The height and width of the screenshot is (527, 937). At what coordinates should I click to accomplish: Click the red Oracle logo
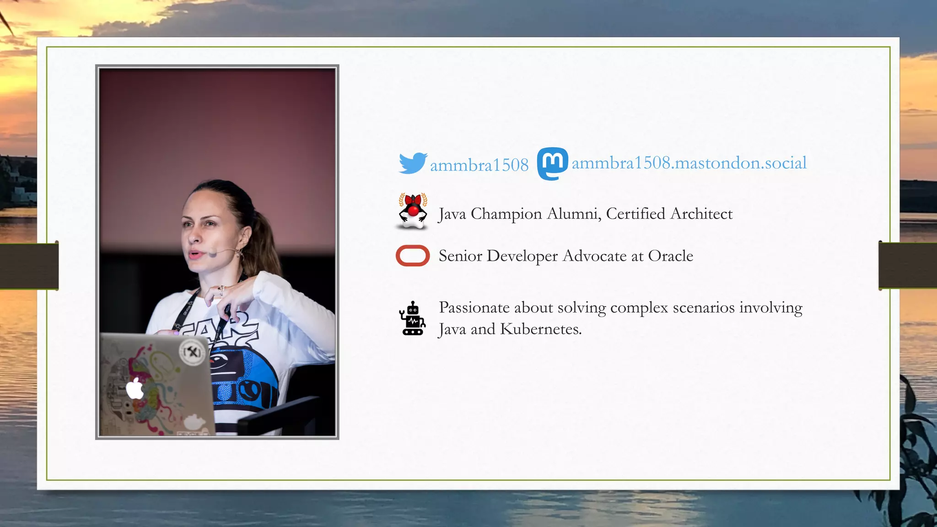tap(413, 256)
